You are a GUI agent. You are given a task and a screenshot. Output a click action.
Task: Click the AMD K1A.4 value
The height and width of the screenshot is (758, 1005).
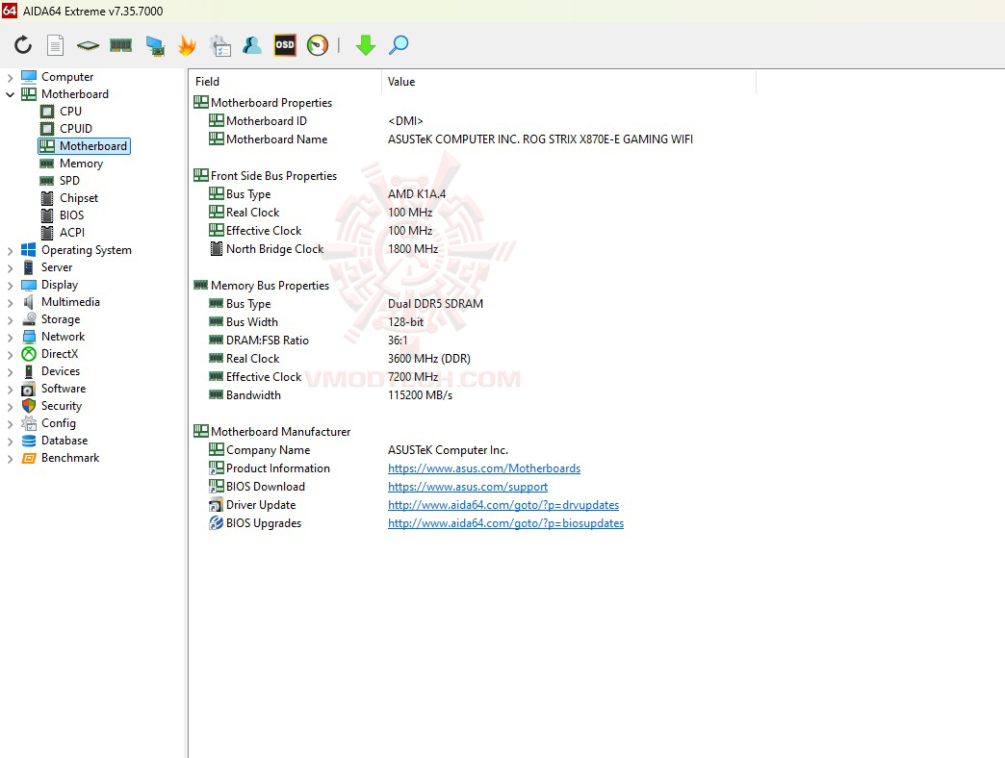pos(417,194)
